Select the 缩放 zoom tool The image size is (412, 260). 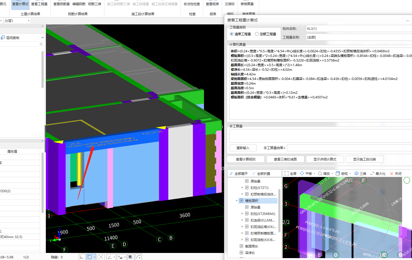[324, 174]
